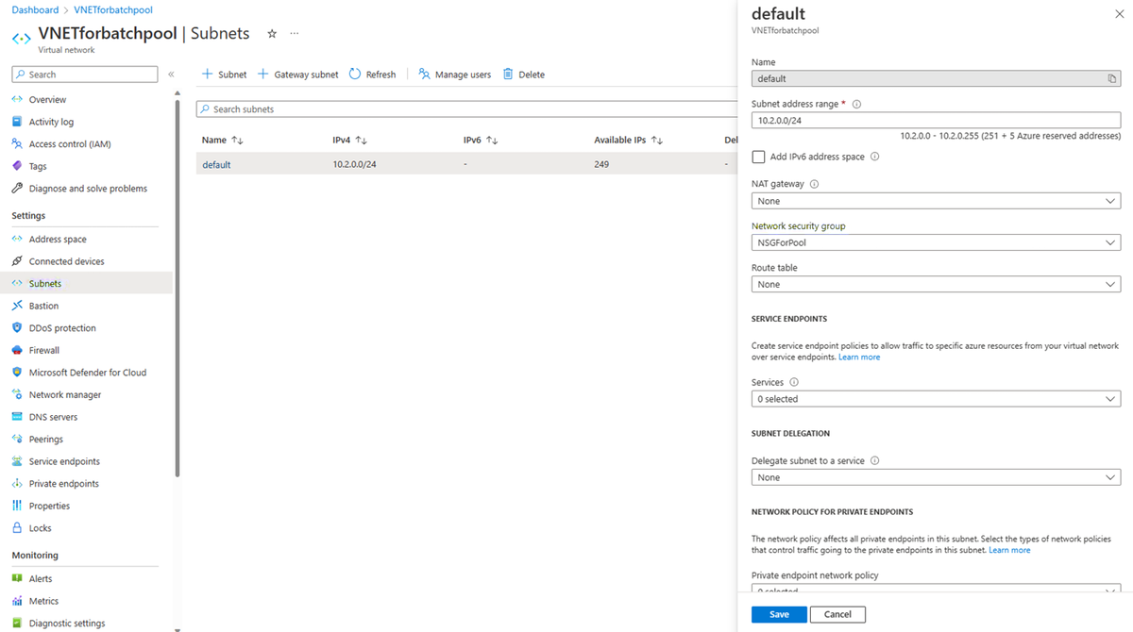Copy the subnet name with copy icon
The image size is (1133, 632).
1112,79
